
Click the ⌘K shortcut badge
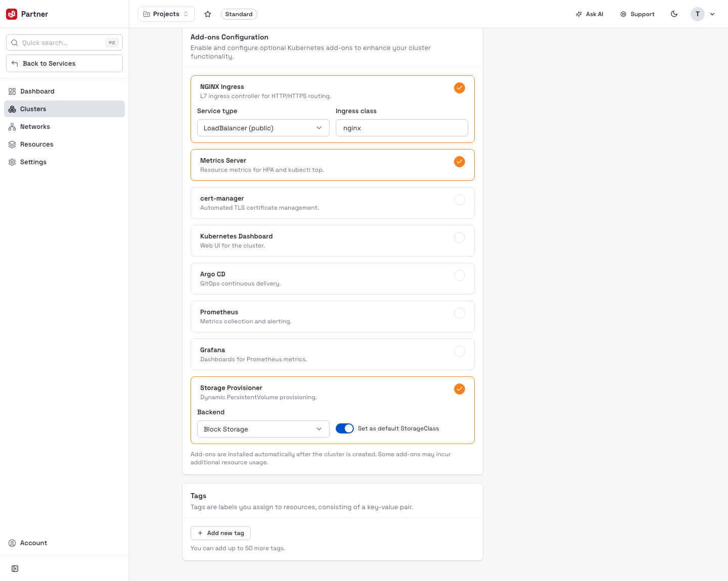pyautogui.click(x=112, y=42)
